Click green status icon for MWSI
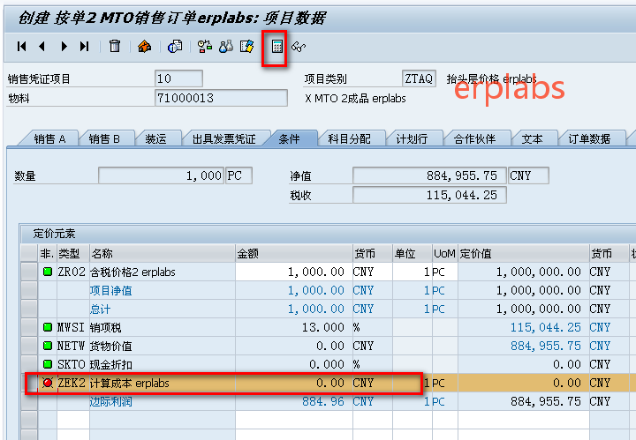This screenshot has width=636, height=440. click(48, 327)
